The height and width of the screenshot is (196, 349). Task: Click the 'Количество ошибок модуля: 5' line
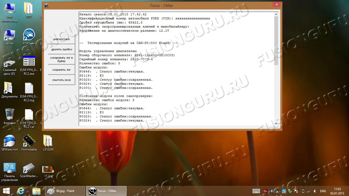click(107, 100)
